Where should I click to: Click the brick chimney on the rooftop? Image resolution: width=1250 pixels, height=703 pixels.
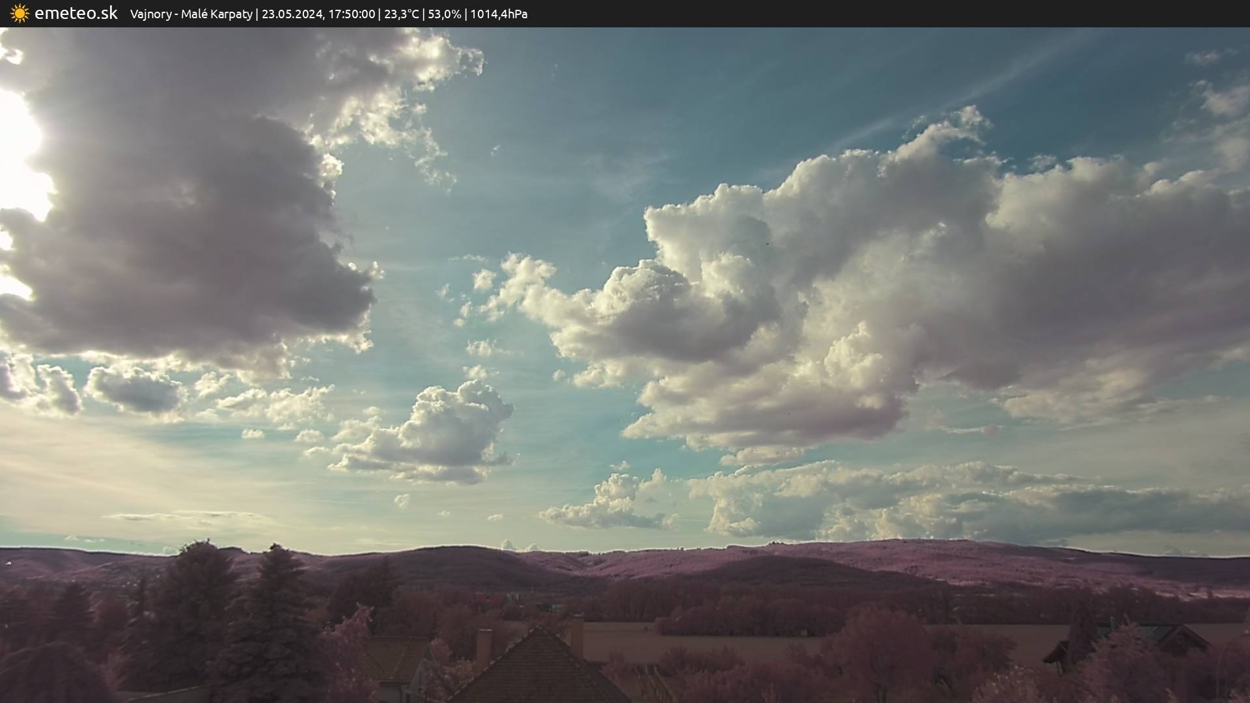click(x=484, y=648)
